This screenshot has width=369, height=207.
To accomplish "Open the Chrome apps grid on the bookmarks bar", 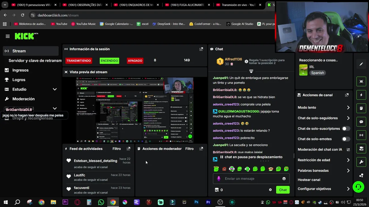I will click(x=5, y=24).
